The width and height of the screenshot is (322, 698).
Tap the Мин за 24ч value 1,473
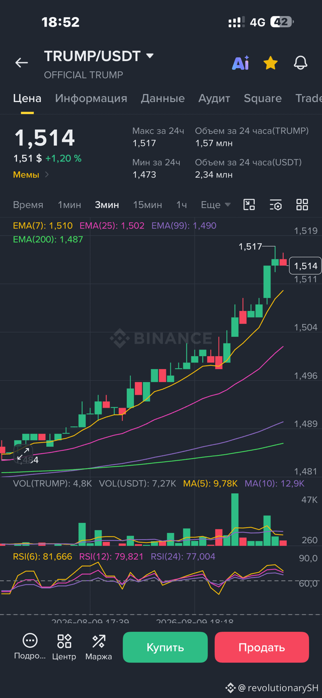pyautogui.click(x=144, y=175)
